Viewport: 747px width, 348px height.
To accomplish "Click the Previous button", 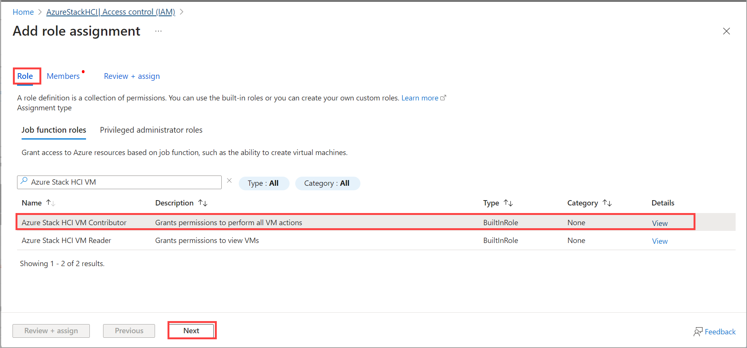I will click(129, 331).
